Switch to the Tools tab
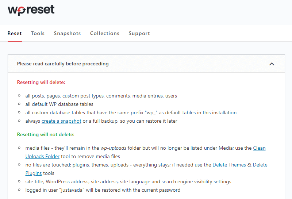The width and height of the screenshot is (292, 199). [x=38, y=33]
